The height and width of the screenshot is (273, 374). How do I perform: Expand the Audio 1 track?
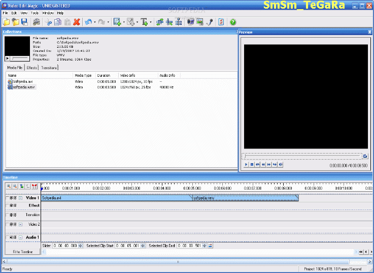point(20,237)
